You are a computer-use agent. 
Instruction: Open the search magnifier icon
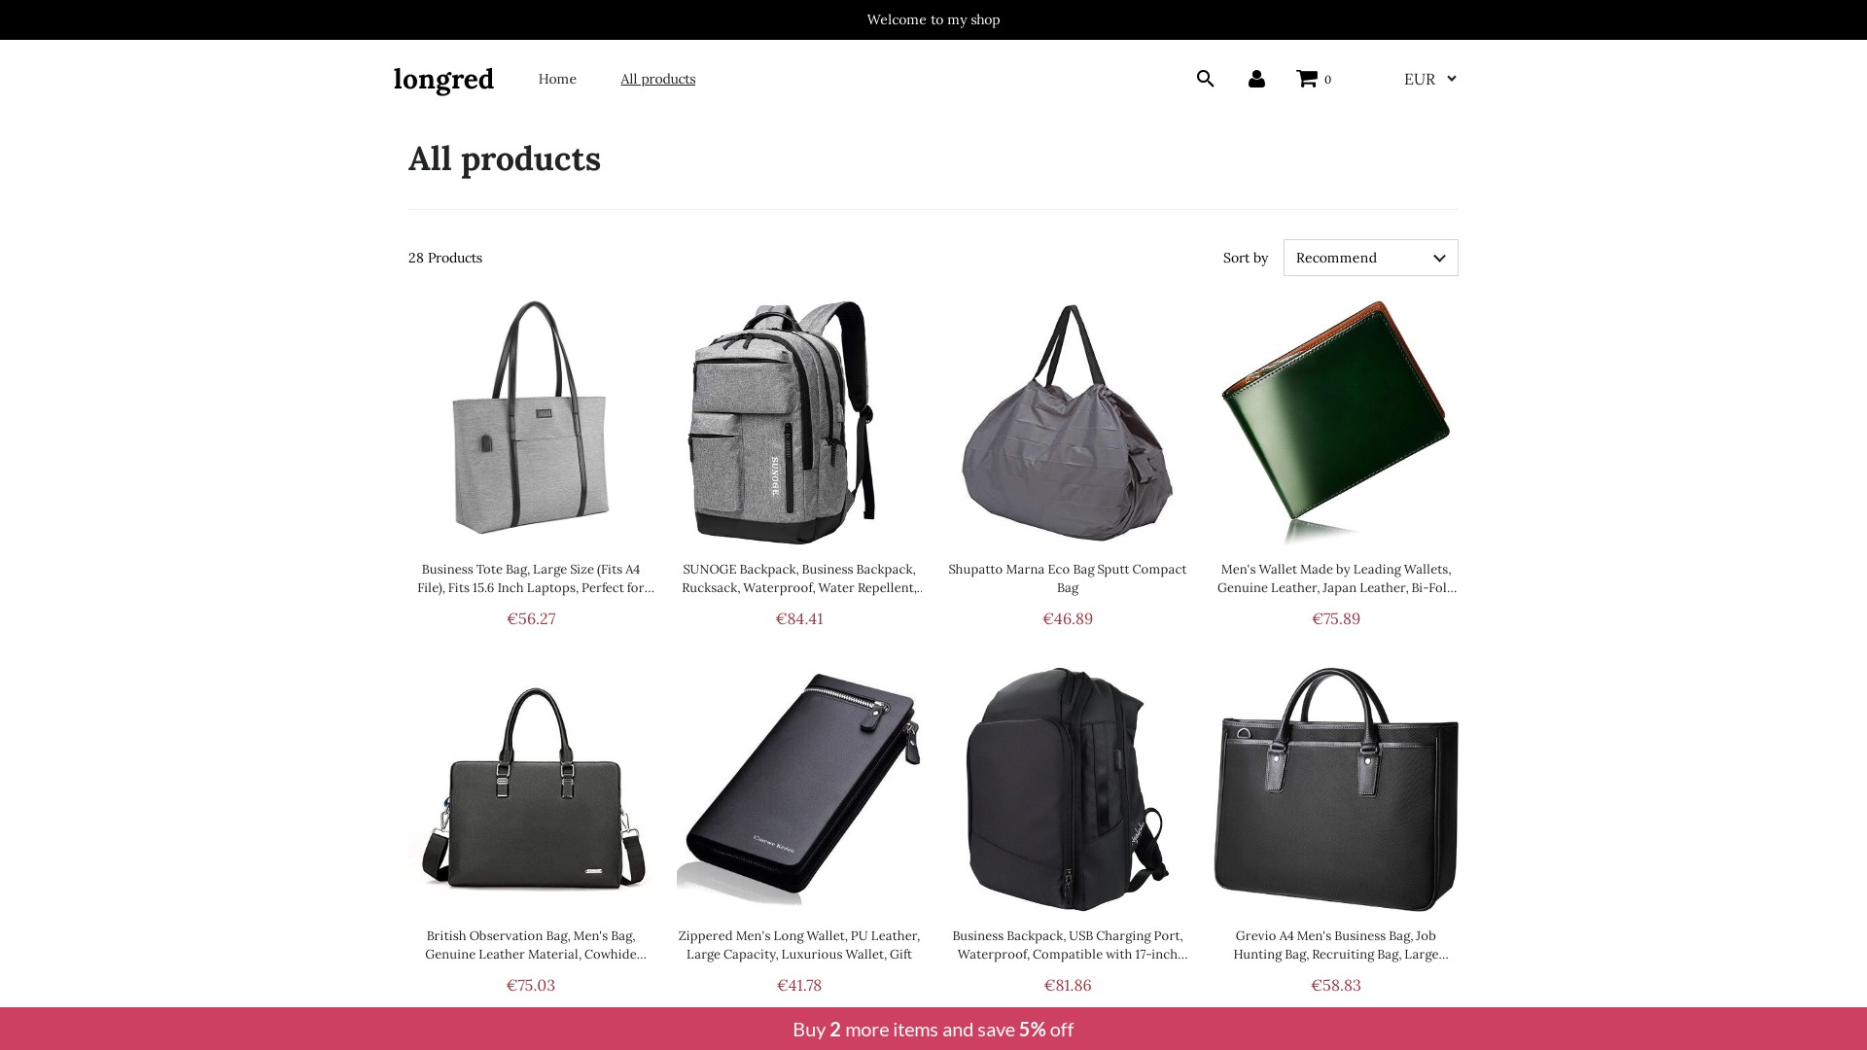pyautogui.click(x=1205, y=79)
